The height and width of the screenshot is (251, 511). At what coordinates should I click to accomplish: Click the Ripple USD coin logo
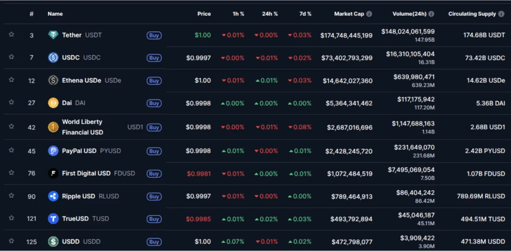point(53,196)
